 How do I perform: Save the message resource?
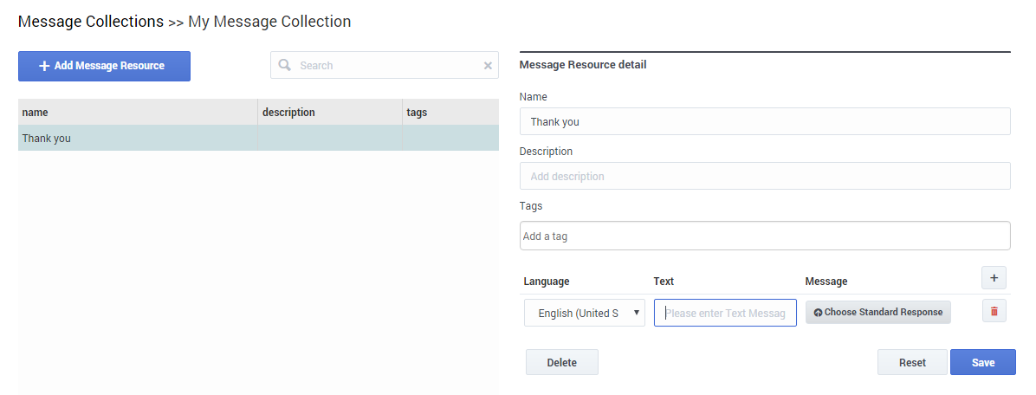click(982, 363)
